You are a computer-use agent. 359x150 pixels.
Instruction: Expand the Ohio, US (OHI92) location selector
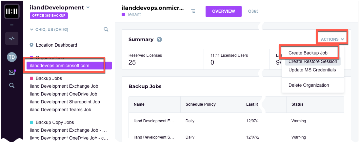(x=49, y=29)
